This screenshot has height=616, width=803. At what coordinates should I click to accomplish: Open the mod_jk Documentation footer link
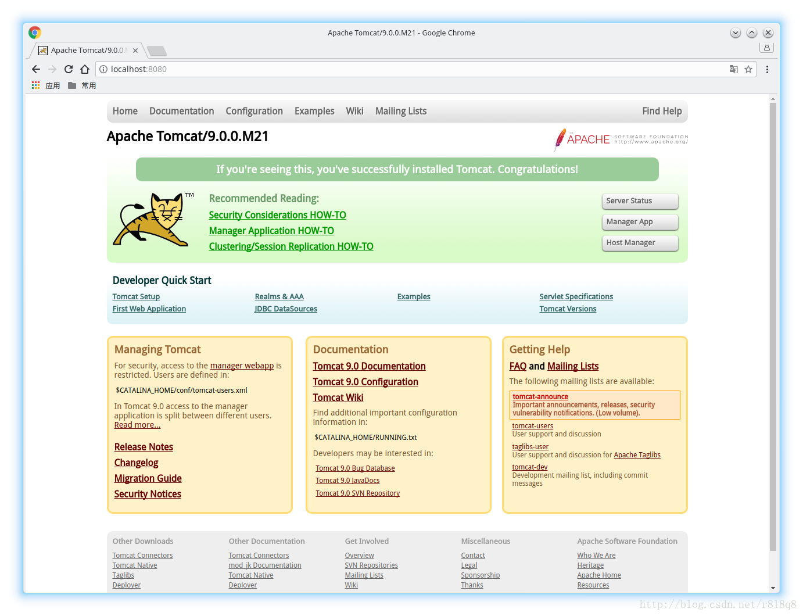click(265, 565)
